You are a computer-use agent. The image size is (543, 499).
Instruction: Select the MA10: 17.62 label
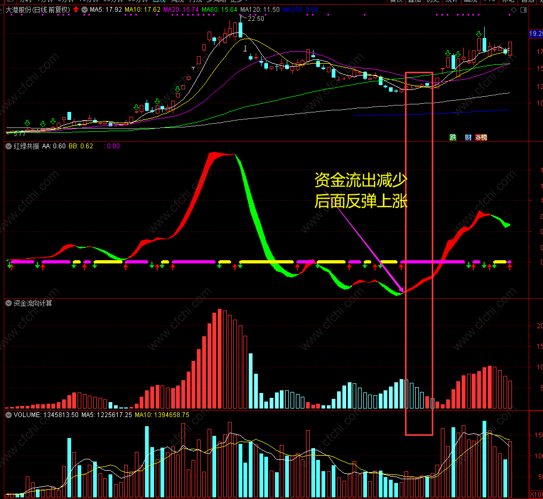pyautogui.click(x=142, y=10)
